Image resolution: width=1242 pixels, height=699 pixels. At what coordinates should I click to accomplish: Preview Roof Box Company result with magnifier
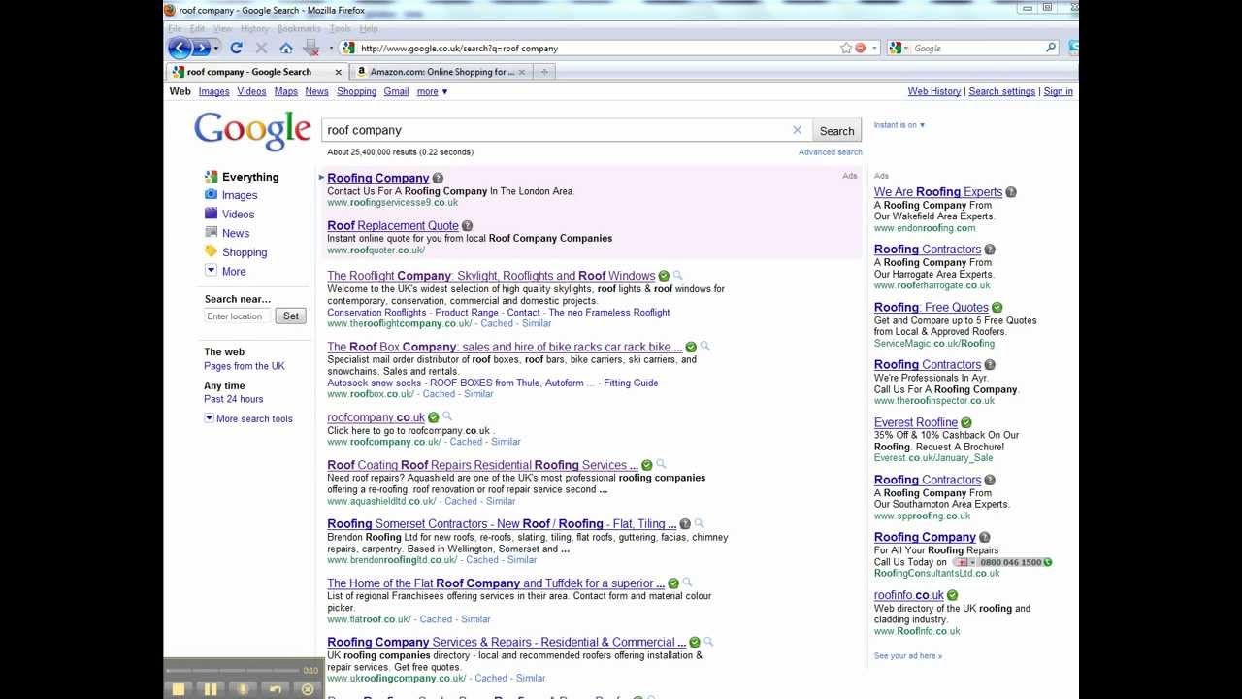pos(705,347)
